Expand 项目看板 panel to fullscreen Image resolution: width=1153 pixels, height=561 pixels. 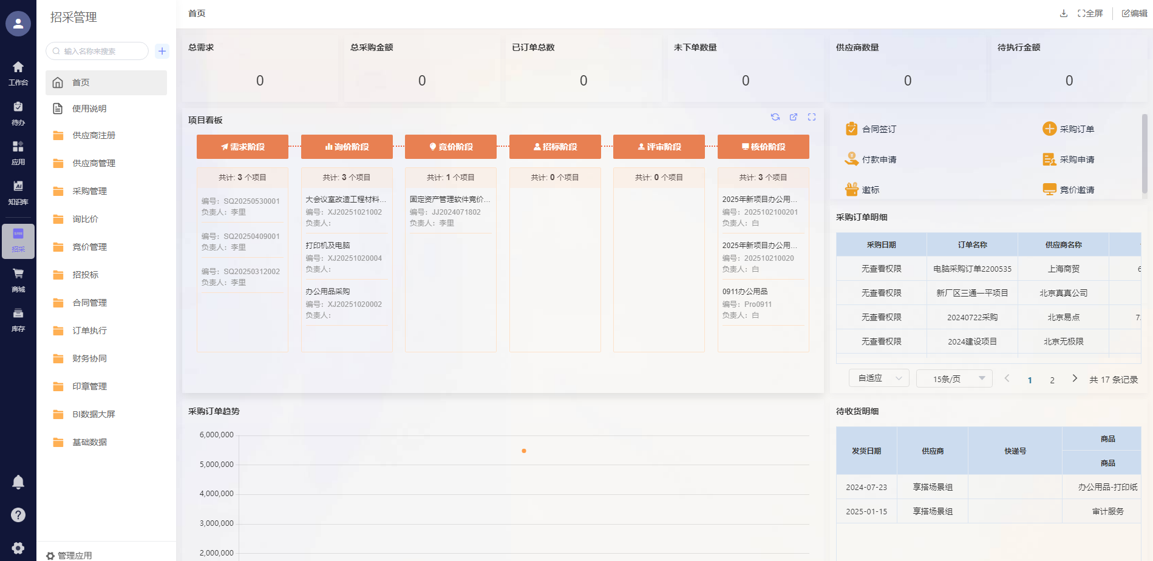pos(811,117)
